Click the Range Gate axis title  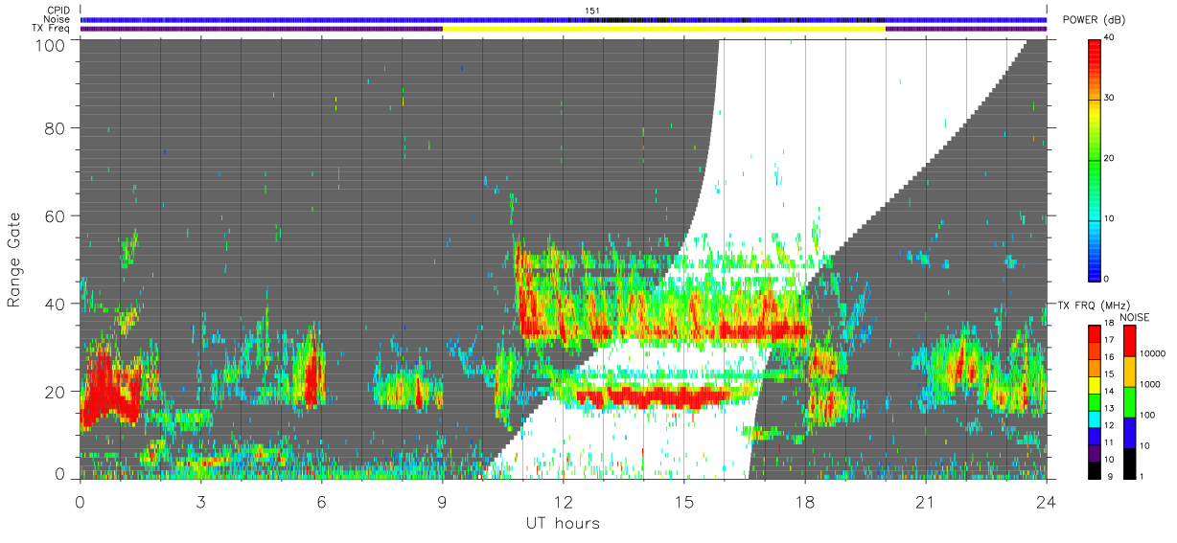(14, 260)
